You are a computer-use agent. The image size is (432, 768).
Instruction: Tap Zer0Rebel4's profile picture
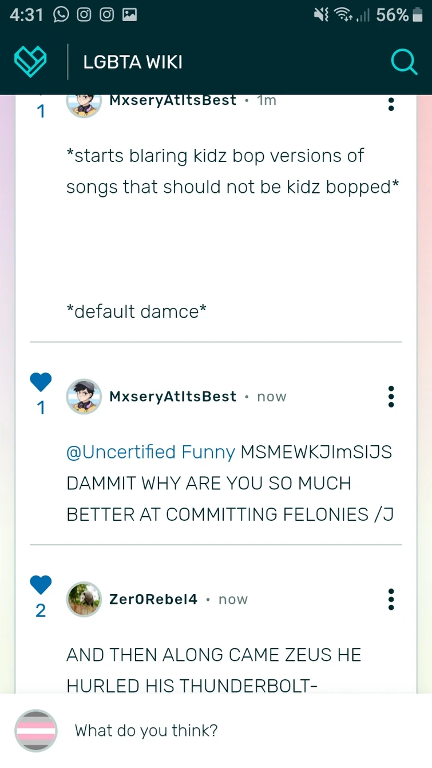coord(84,599)
